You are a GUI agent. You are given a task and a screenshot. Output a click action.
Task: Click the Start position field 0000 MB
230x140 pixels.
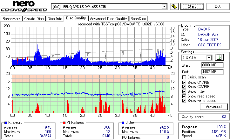pyautogui.click(x=213, y=65)
